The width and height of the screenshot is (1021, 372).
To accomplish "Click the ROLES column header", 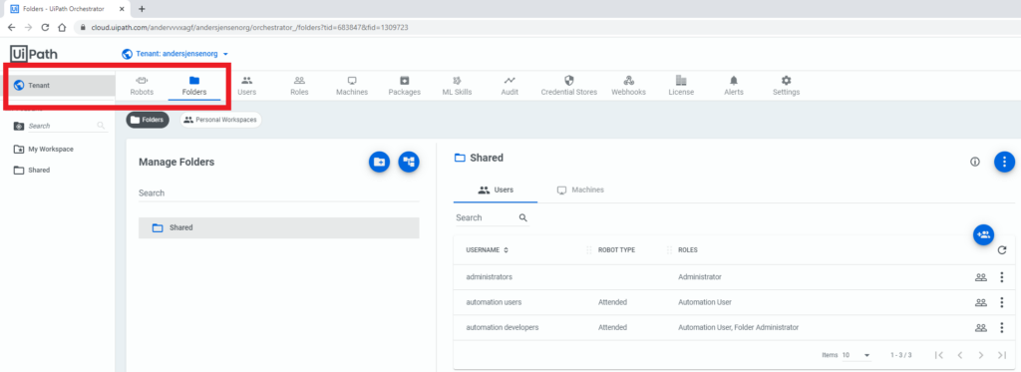I will [x=688, y=250].
